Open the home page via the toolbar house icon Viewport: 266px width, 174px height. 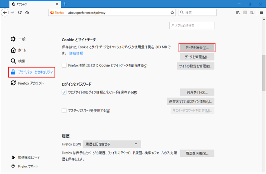pos(27,12)
